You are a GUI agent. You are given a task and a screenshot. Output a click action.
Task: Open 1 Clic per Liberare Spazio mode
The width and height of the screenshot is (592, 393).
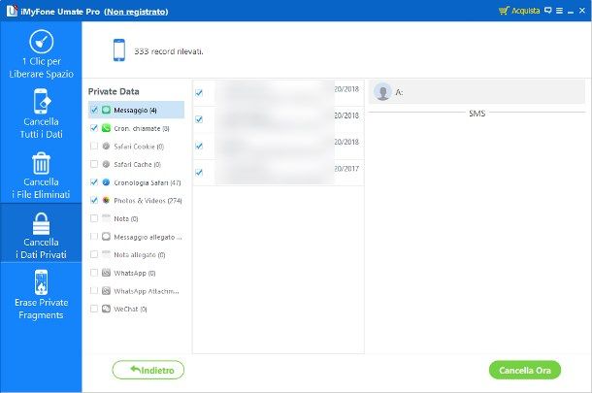[41, 53]
